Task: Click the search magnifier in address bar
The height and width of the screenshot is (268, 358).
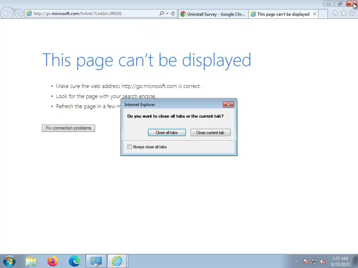Action: click(162, 14)
